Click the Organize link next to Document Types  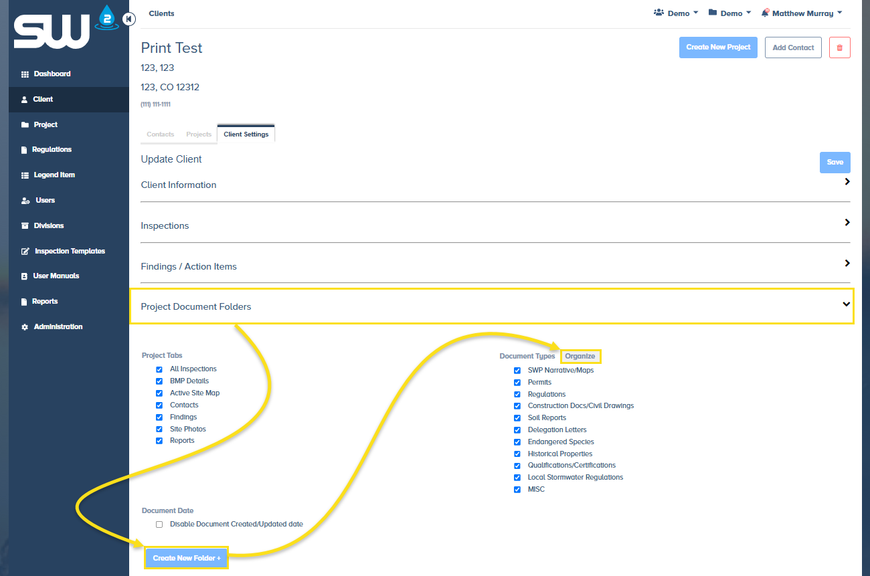tap(580, 356)
